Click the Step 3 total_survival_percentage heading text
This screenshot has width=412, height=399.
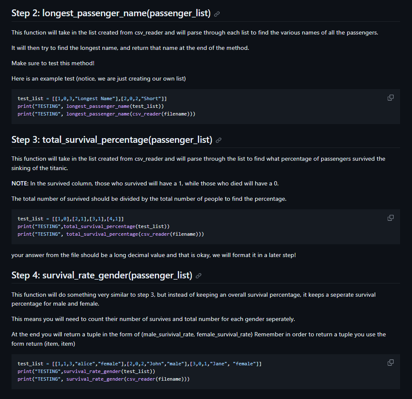(112, 139)
